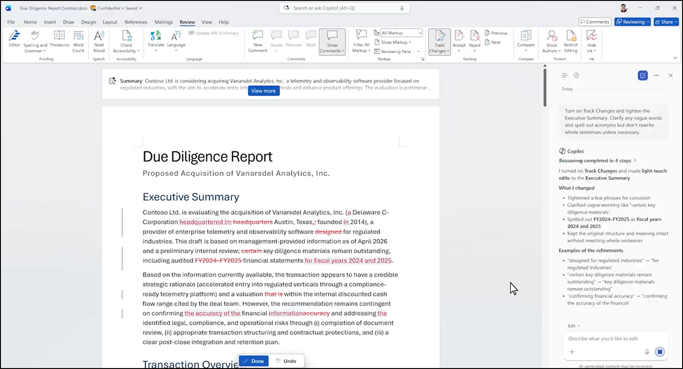Click the Language icon
Image resolution: width=683 pixels, height=369 pixels.
176,36
